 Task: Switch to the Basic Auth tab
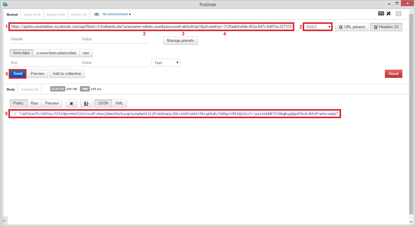coord(32,15)
